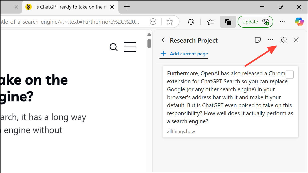This screenshot has width=308, height=173.
Task: Click the page scrollbar up arrow
Action: tap(149, 34)
